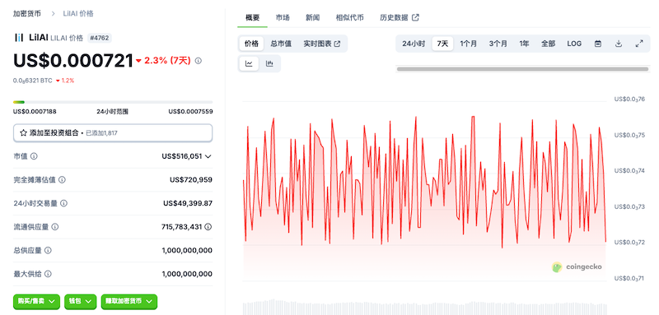Switch chart to 总市值 mode
Image resolution: width=659 pixels, height=315 pixels.
coord(281,44)
